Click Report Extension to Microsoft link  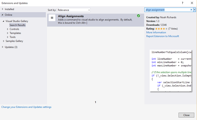pyautogui.click(x=163, y=36)
